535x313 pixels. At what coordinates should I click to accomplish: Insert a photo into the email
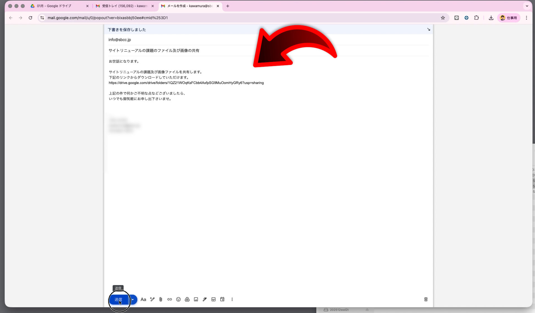tap(196, 299)
